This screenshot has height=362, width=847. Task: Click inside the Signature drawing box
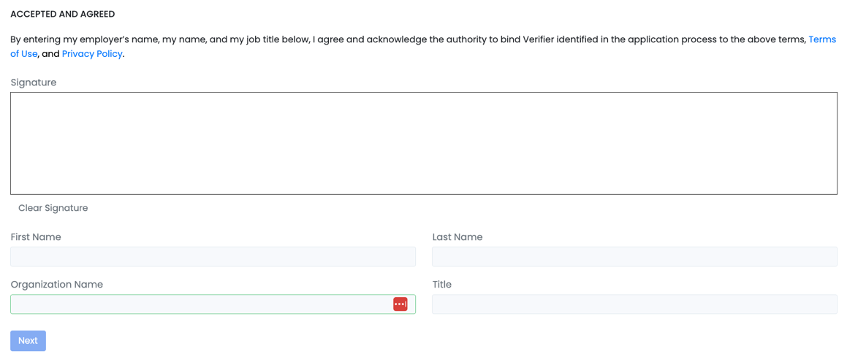coord(423,143)
